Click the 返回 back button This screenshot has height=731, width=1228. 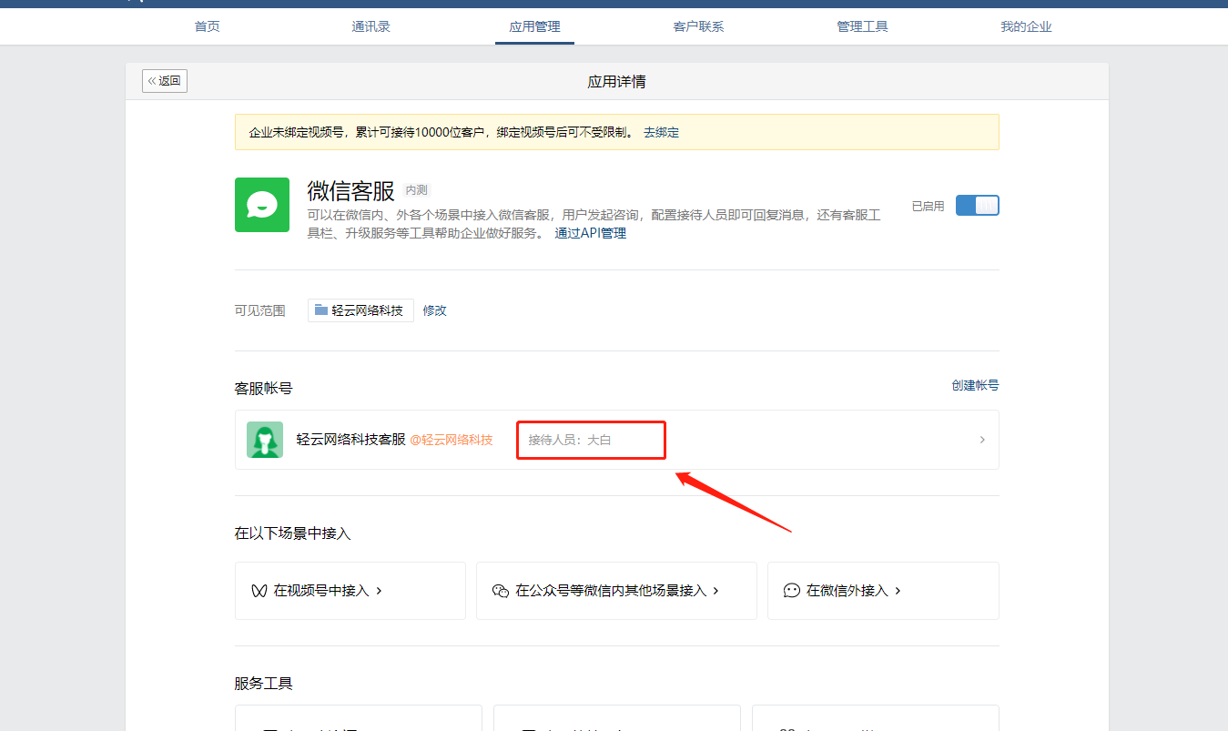pos(165,81)
